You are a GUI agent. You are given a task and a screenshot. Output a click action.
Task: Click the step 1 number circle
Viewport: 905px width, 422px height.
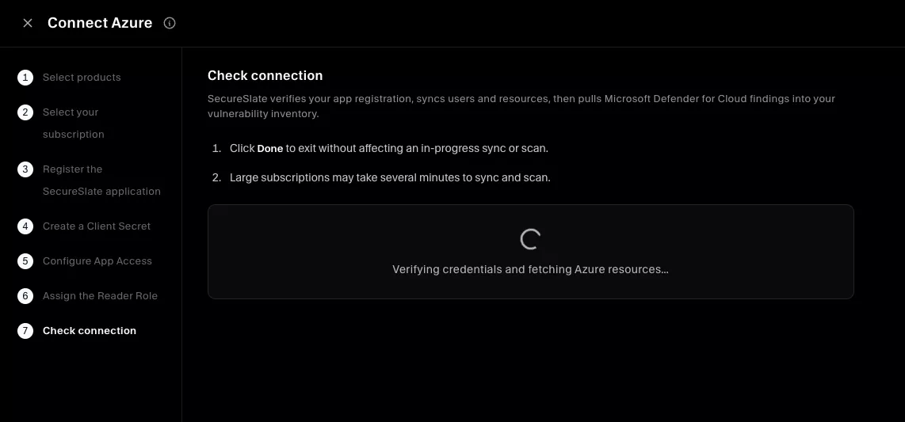pyautogui.click(x=25, y=78)
